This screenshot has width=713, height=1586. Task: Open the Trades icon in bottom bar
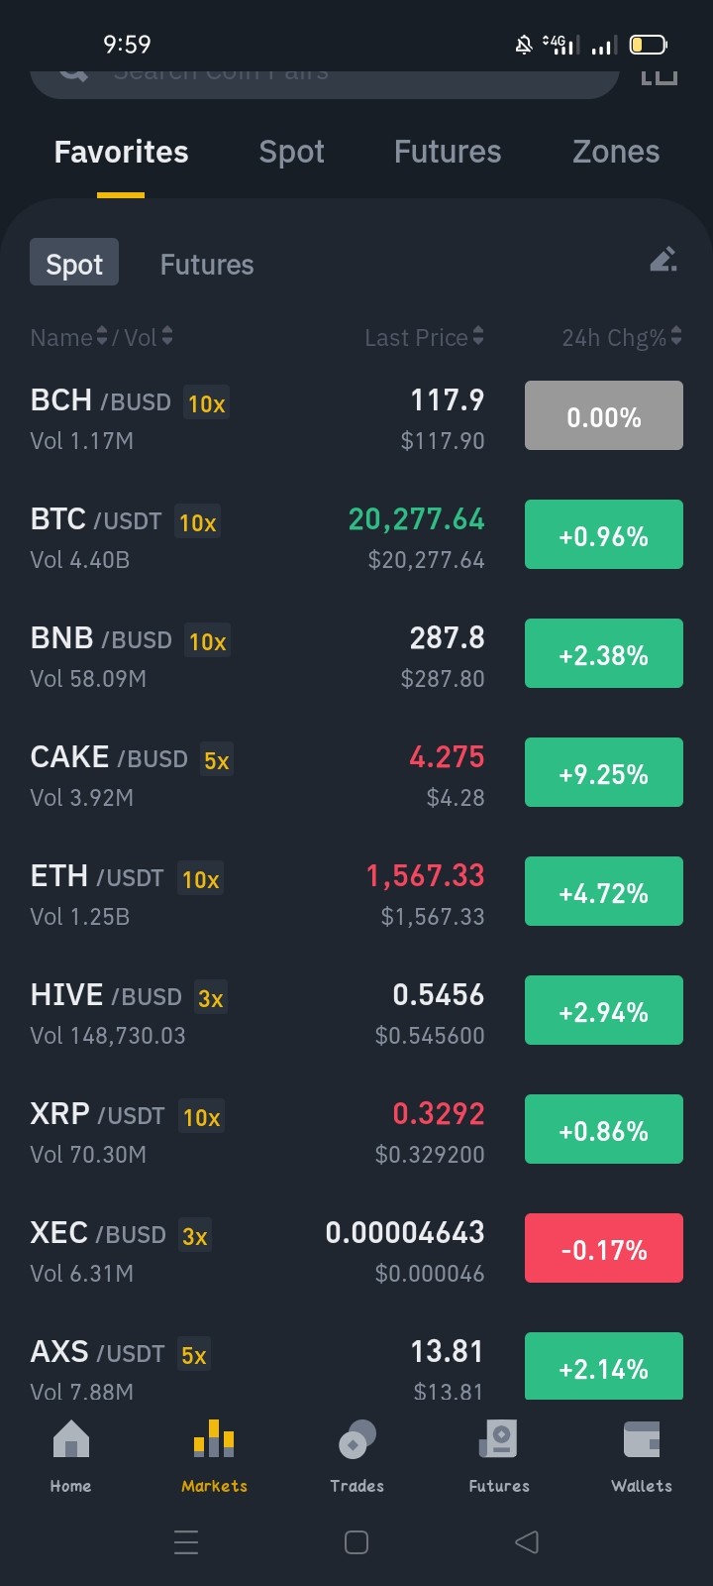pyautogui.click(x=356, y=1439)
